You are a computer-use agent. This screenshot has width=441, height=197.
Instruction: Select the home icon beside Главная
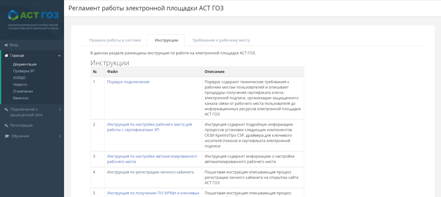(x=6, y=55)
